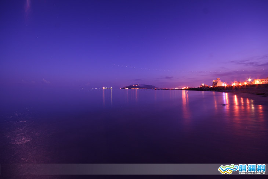Select the pale wave foam patch in the lower-left water
The width and height of the screenshot is (268, 179).
(20, 139)
